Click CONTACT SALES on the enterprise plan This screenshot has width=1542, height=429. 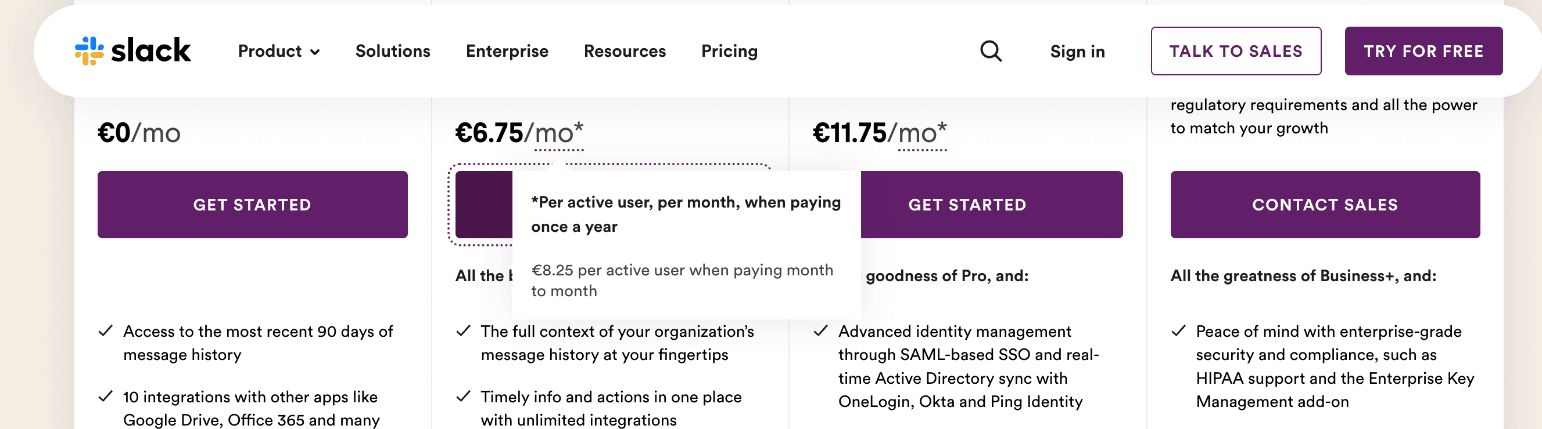click(x=1326, y=204)
